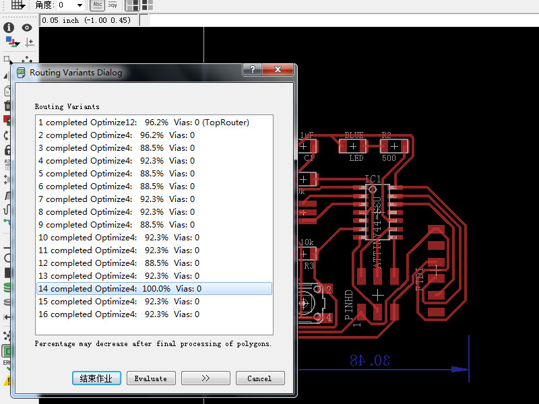Open the layer display settings icon
This screenshot has height=404, width=539.
point(12,42)
